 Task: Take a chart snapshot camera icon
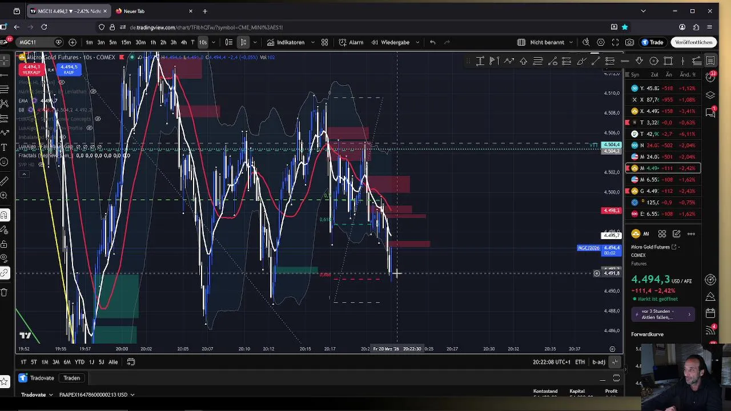[x=629, y=42]
